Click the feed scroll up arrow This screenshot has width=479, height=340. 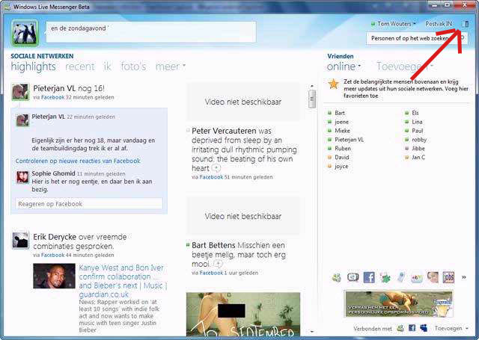click(312, 86)
